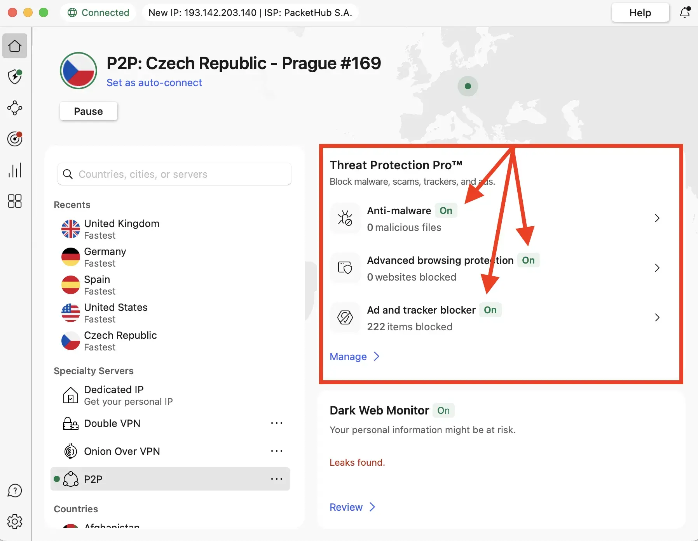Image resolution: width=698 pixels, height=541 pixels.
Task: Open Meshnet from the sidebar
Action: [x=15, y=108]
